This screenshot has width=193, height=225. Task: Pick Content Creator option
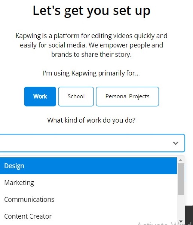click(x=88, y=216)
